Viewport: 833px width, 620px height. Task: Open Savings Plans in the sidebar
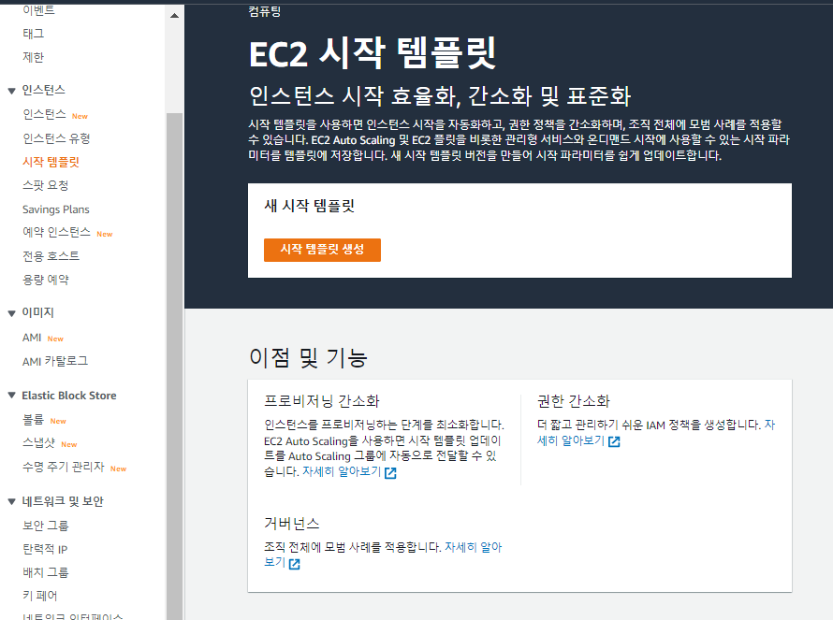click(56, 209)
